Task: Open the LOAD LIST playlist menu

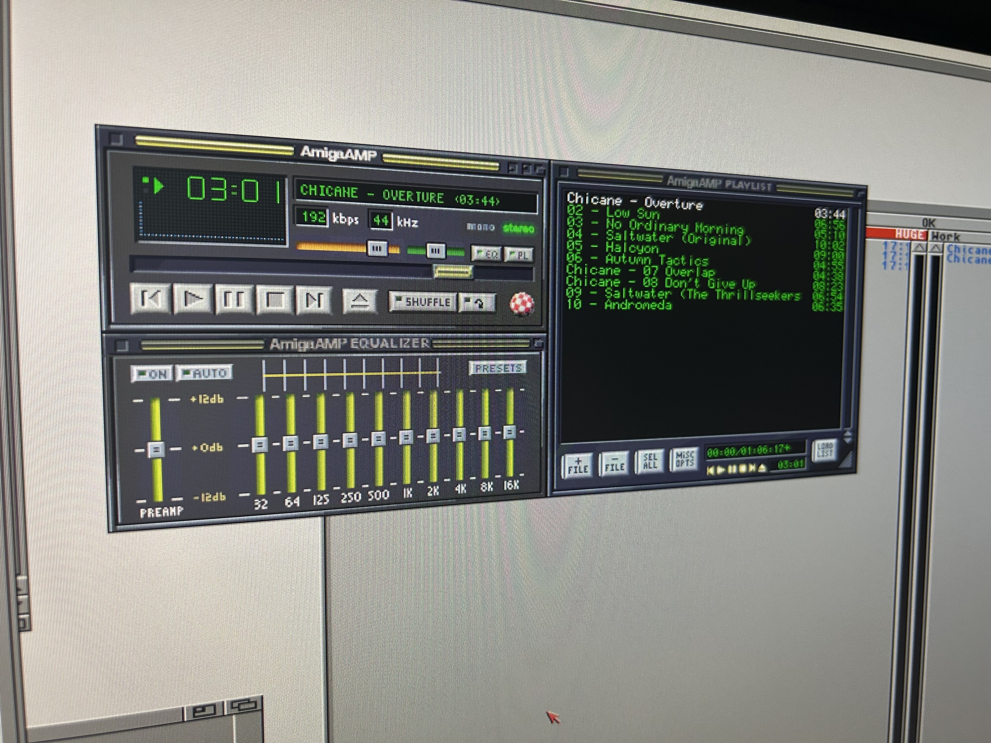Action: (x=824, y=450)
